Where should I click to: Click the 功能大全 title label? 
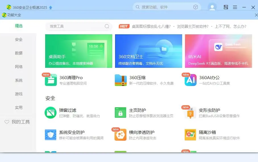[14, 15]
